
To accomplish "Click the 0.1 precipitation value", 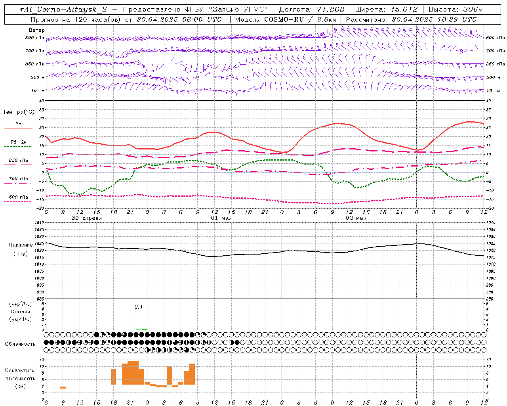I will click(138, 307).
